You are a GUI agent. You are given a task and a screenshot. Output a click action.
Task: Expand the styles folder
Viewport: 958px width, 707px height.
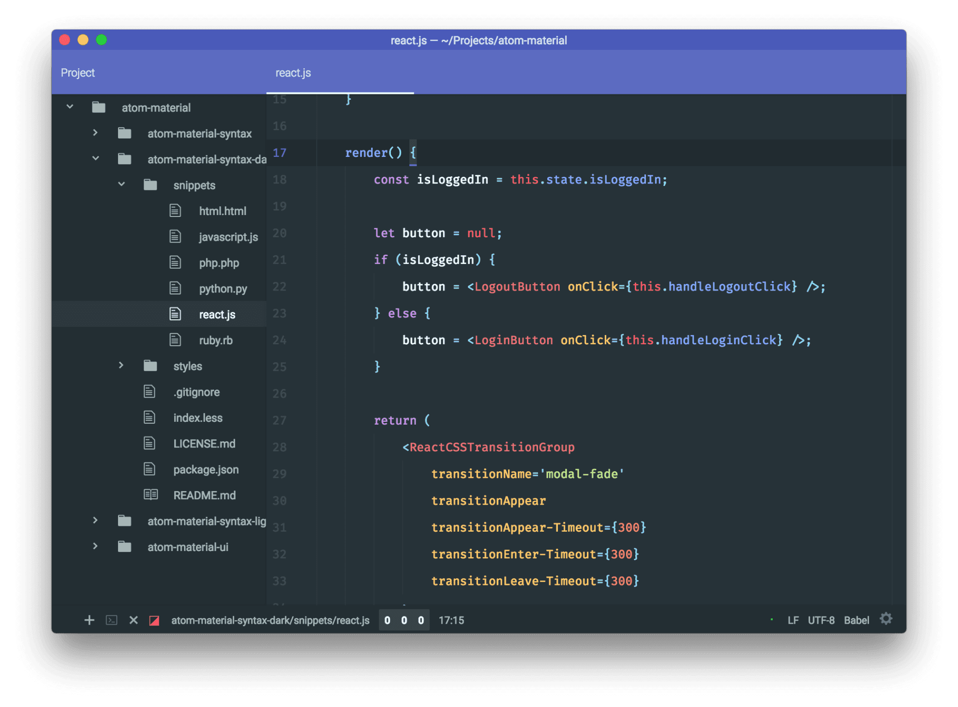click(121, 366)
